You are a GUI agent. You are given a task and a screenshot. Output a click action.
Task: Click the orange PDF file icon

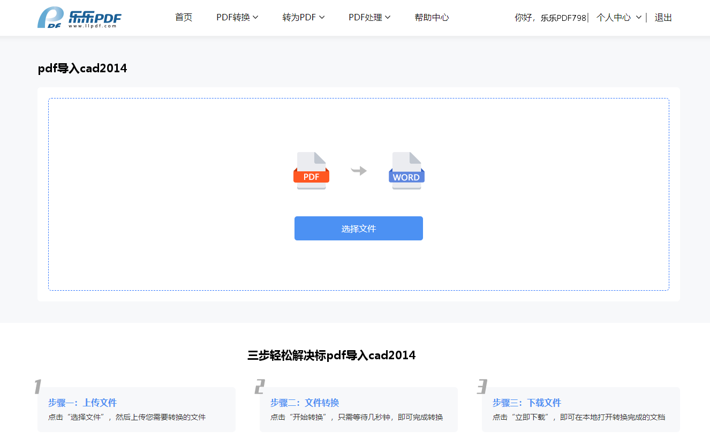[311, 171]
